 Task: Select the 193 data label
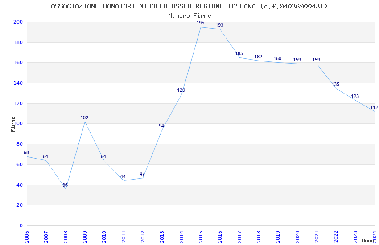219,25
